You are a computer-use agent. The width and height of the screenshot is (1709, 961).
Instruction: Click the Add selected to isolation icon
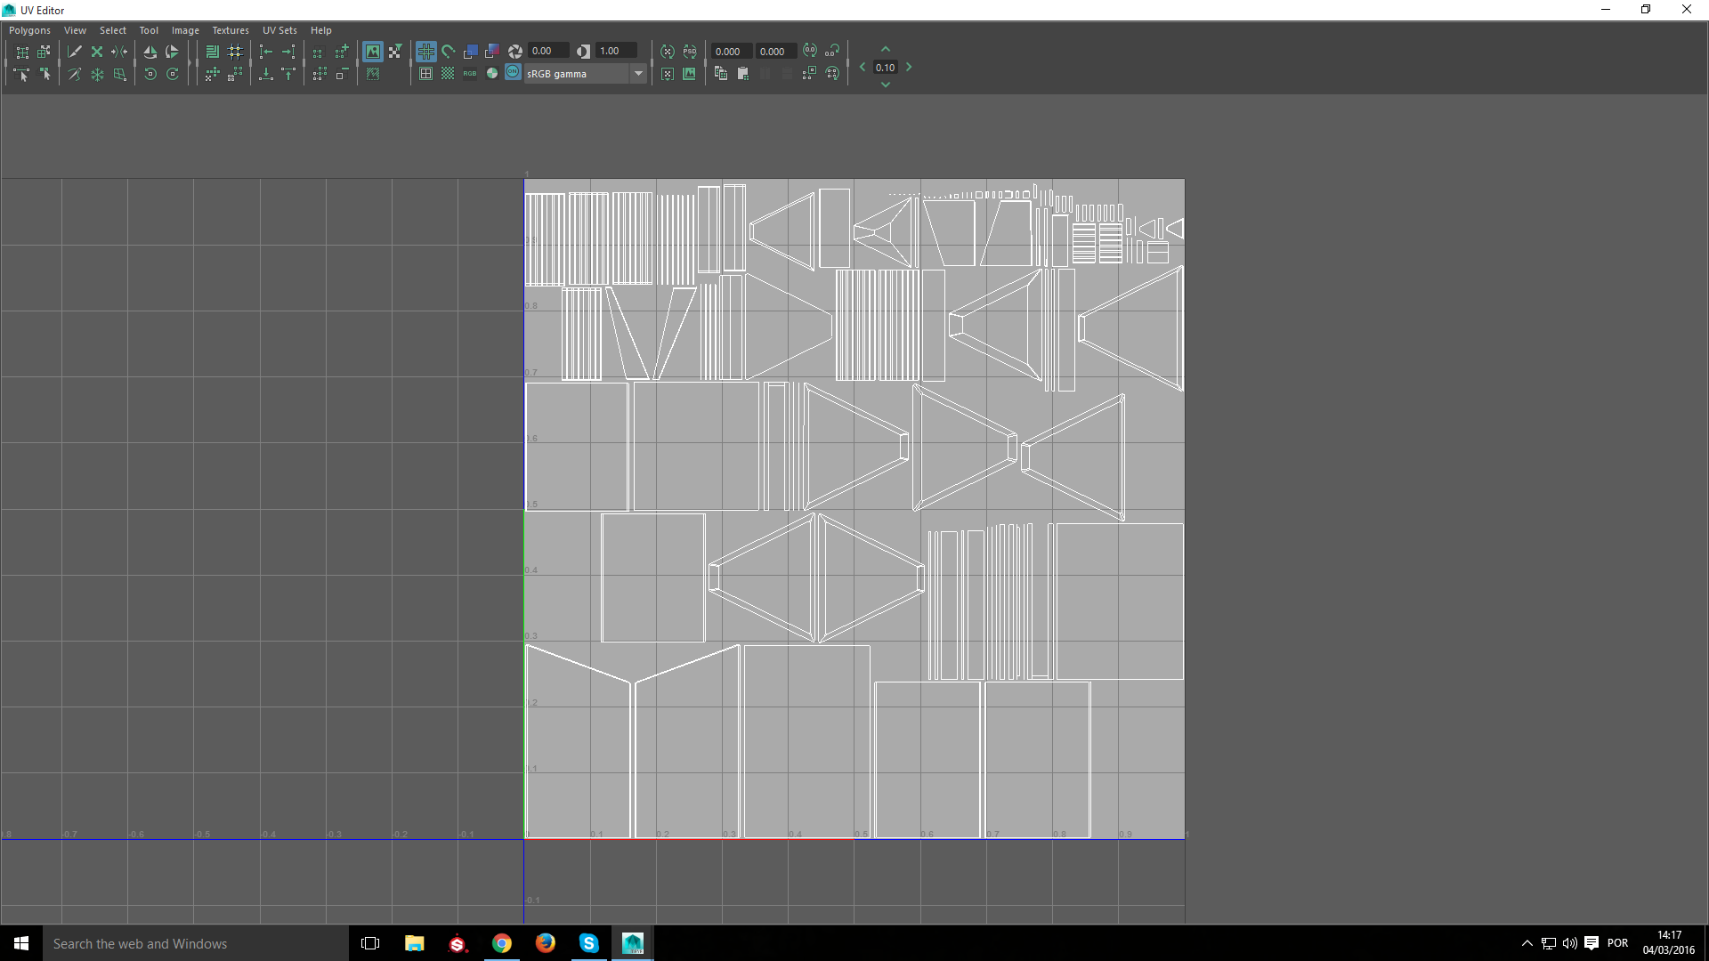coord(342,52)
